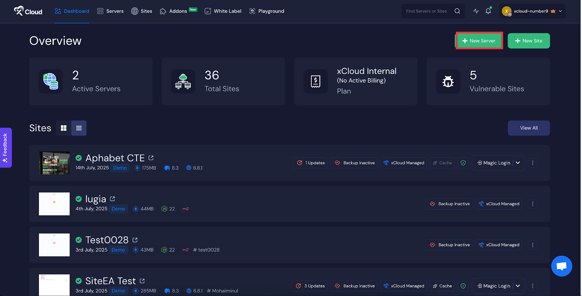
Task: Open lugia three-dot menu
Action: [533, 204]
